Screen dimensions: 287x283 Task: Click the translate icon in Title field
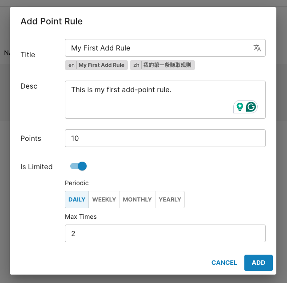257,48
